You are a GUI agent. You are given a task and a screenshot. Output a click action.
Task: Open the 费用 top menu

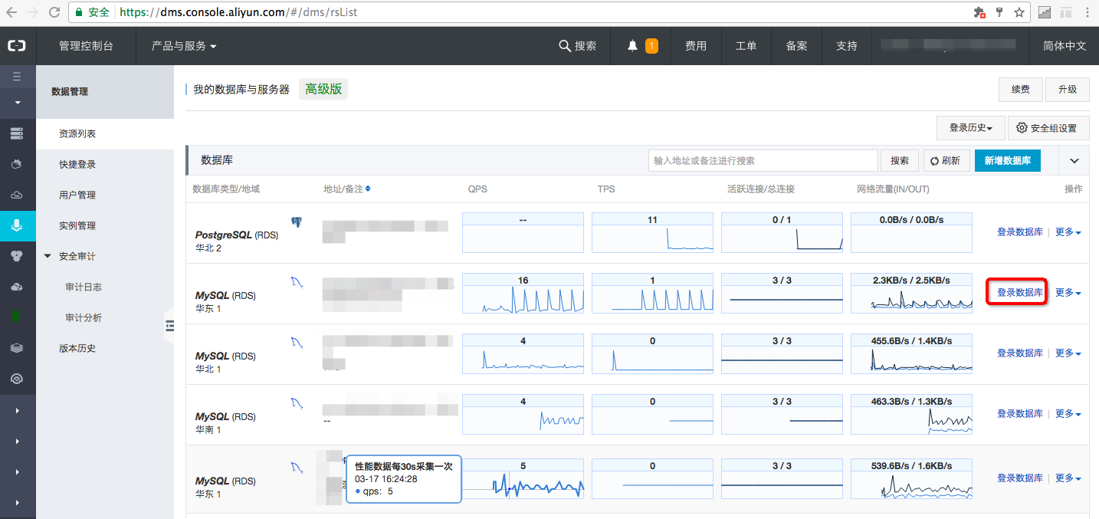[696, 46]
